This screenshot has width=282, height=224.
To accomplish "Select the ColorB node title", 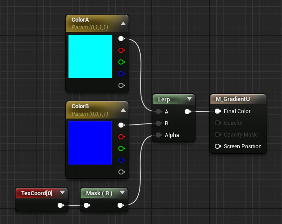I will pos(80,106).
